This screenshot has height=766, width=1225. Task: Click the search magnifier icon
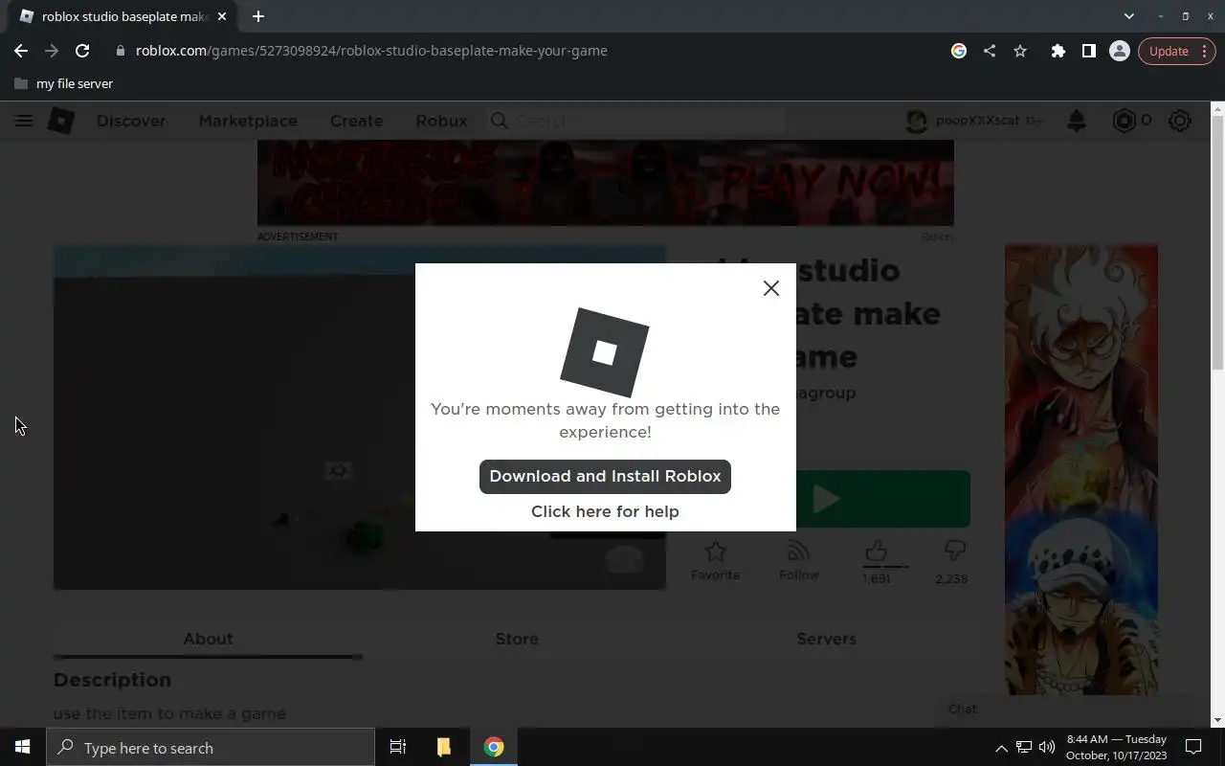(499, 121)
